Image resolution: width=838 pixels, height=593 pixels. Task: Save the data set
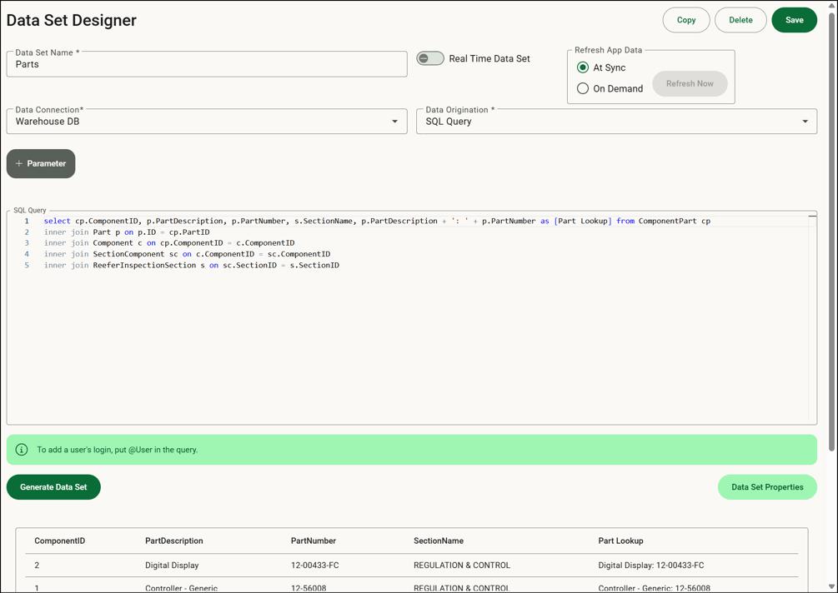click(794, 19)
